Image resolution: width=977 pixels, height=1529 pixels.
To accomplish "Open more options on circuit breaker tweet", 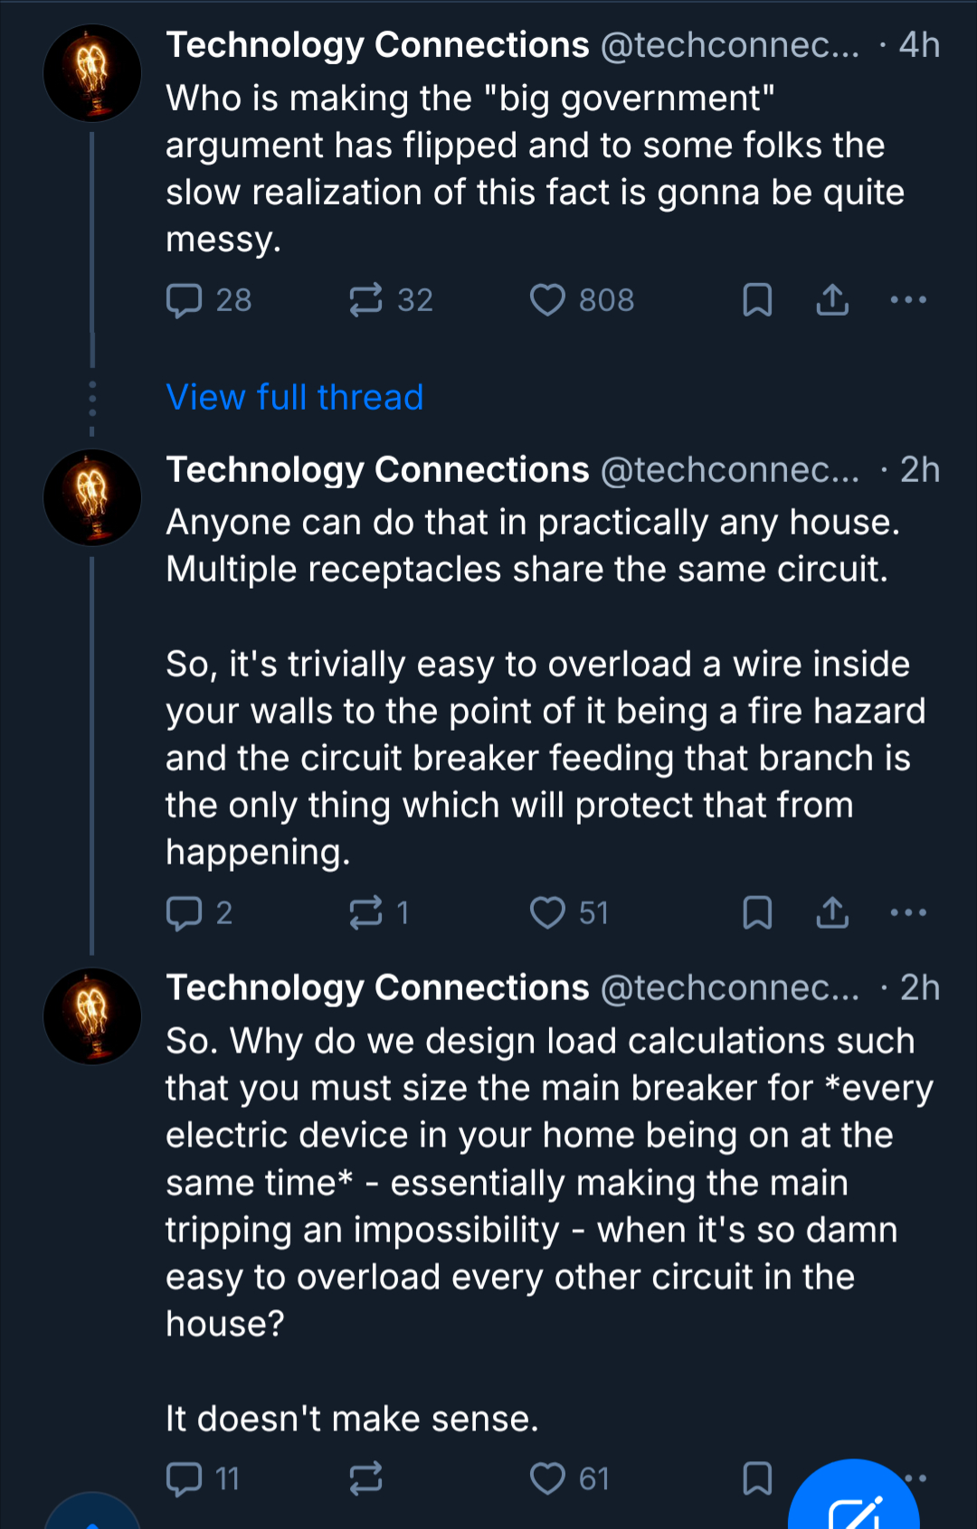I will coord(908,913).
